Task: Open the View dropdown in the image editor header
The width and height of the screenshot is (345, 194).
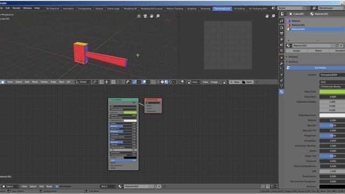Action: [194, 82]
